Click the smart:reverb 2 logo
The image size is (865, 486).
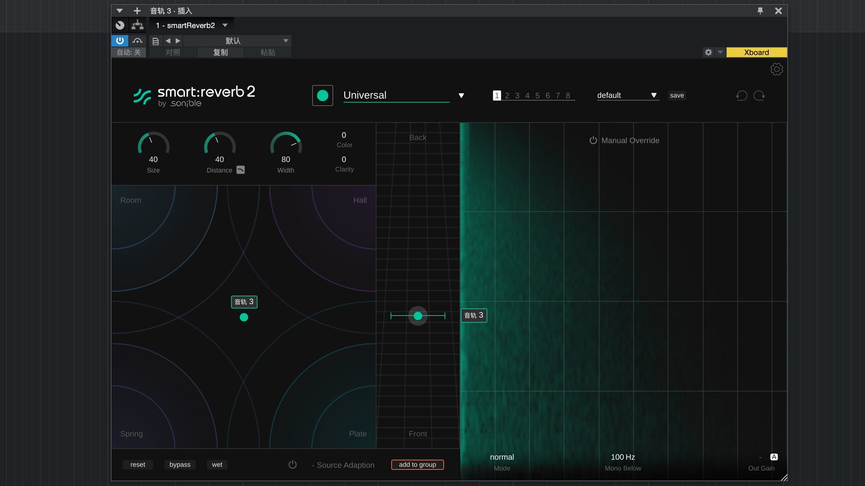[194, 96]
